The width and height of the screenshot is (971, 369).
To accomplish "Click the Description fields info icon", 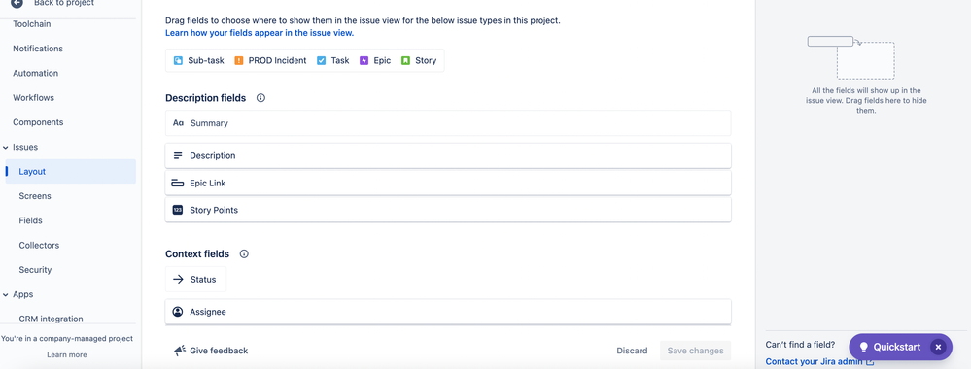I will [260, 98].
